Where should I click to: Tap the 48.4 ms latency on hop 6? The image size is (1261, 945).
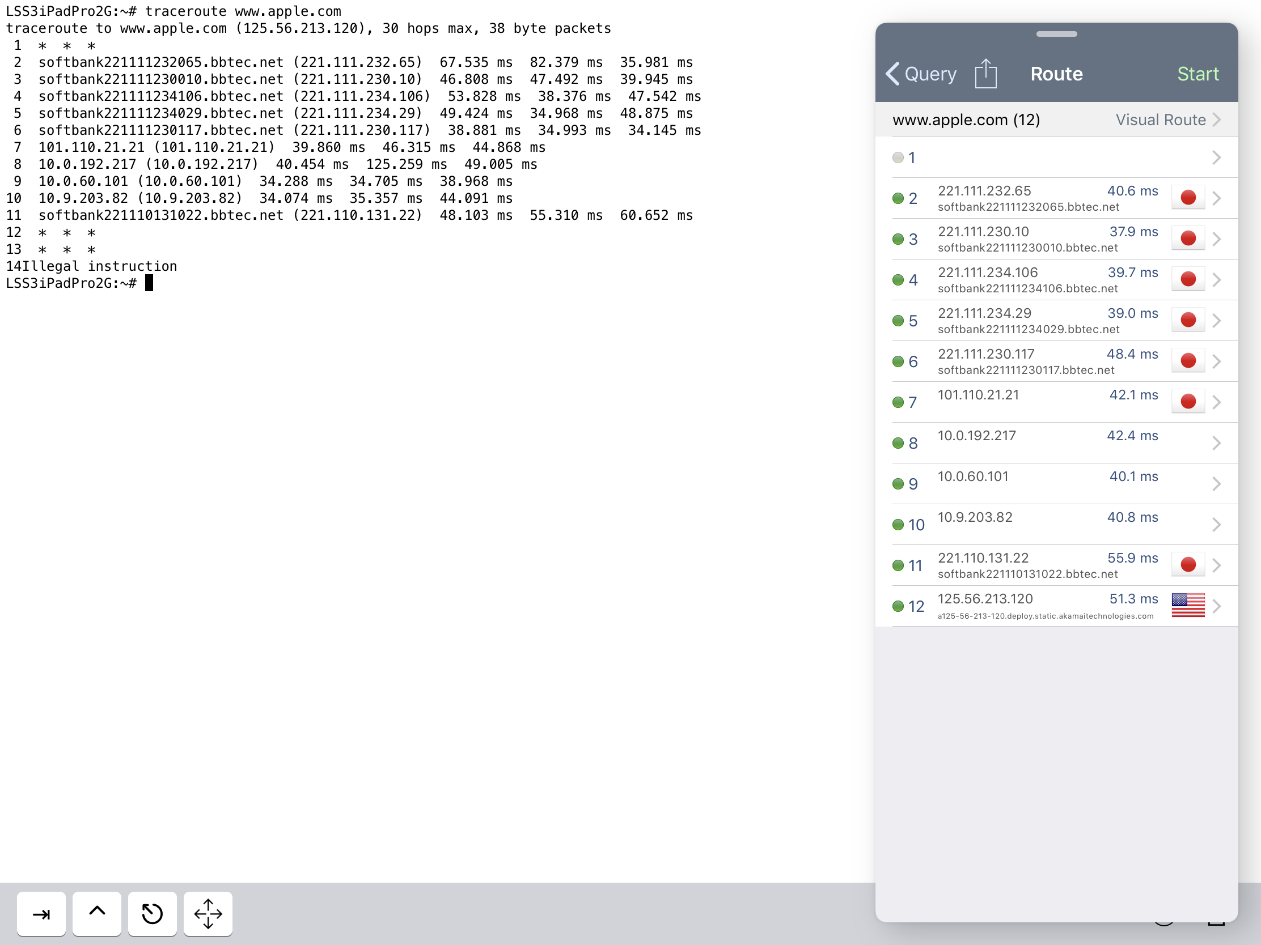point(1132,354)
